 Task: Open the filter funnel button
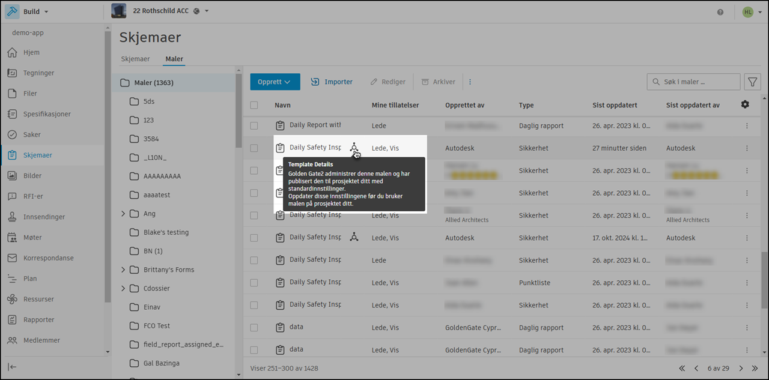coord(752,82)
